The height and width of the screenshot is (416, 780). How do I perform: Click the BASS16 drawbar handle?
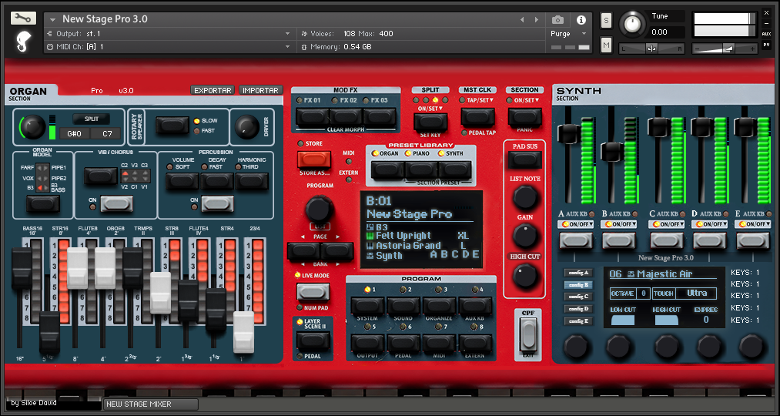coord(22,269)
